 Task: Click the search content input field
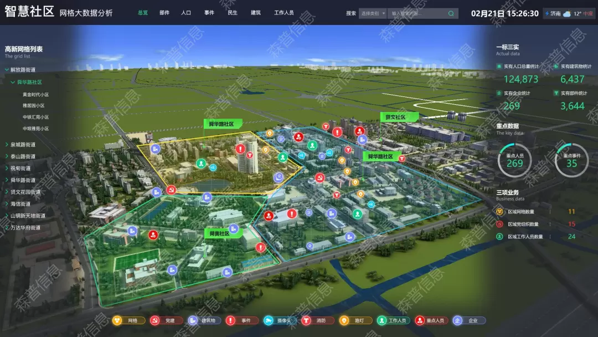[x=415, y=13]
